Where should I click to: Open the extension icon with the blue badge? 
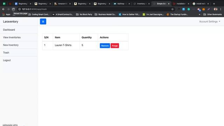click(199, 9)
